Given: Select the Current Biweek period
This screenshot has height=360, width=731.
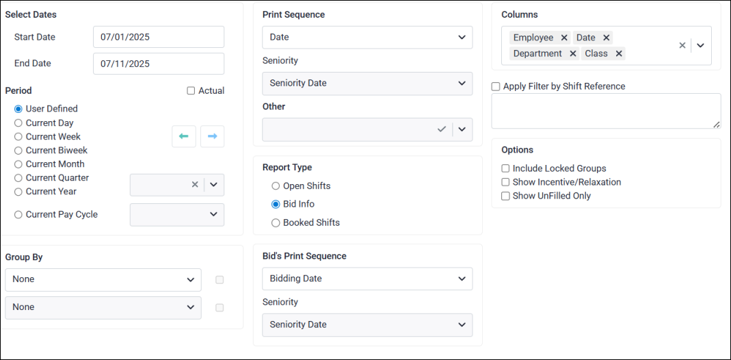Looking at the screenshot, I should (18, 151).
